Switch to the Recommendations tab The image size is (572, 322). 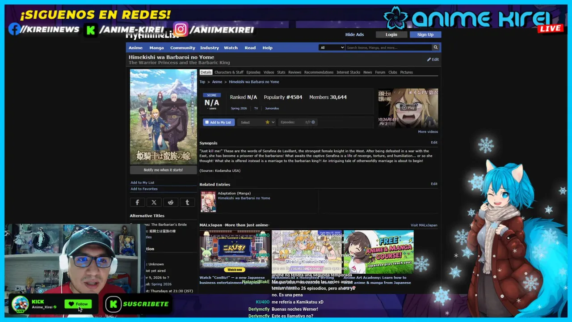tap(319, 72)
